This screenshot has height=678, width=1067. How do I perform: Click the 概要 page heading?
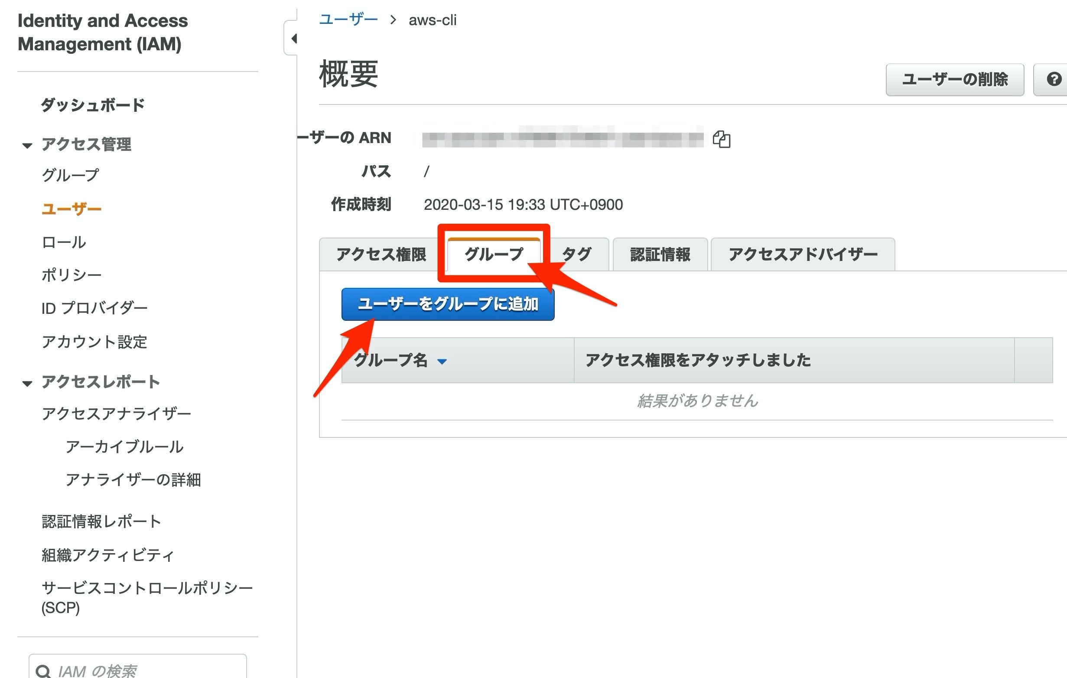point(349,74)
